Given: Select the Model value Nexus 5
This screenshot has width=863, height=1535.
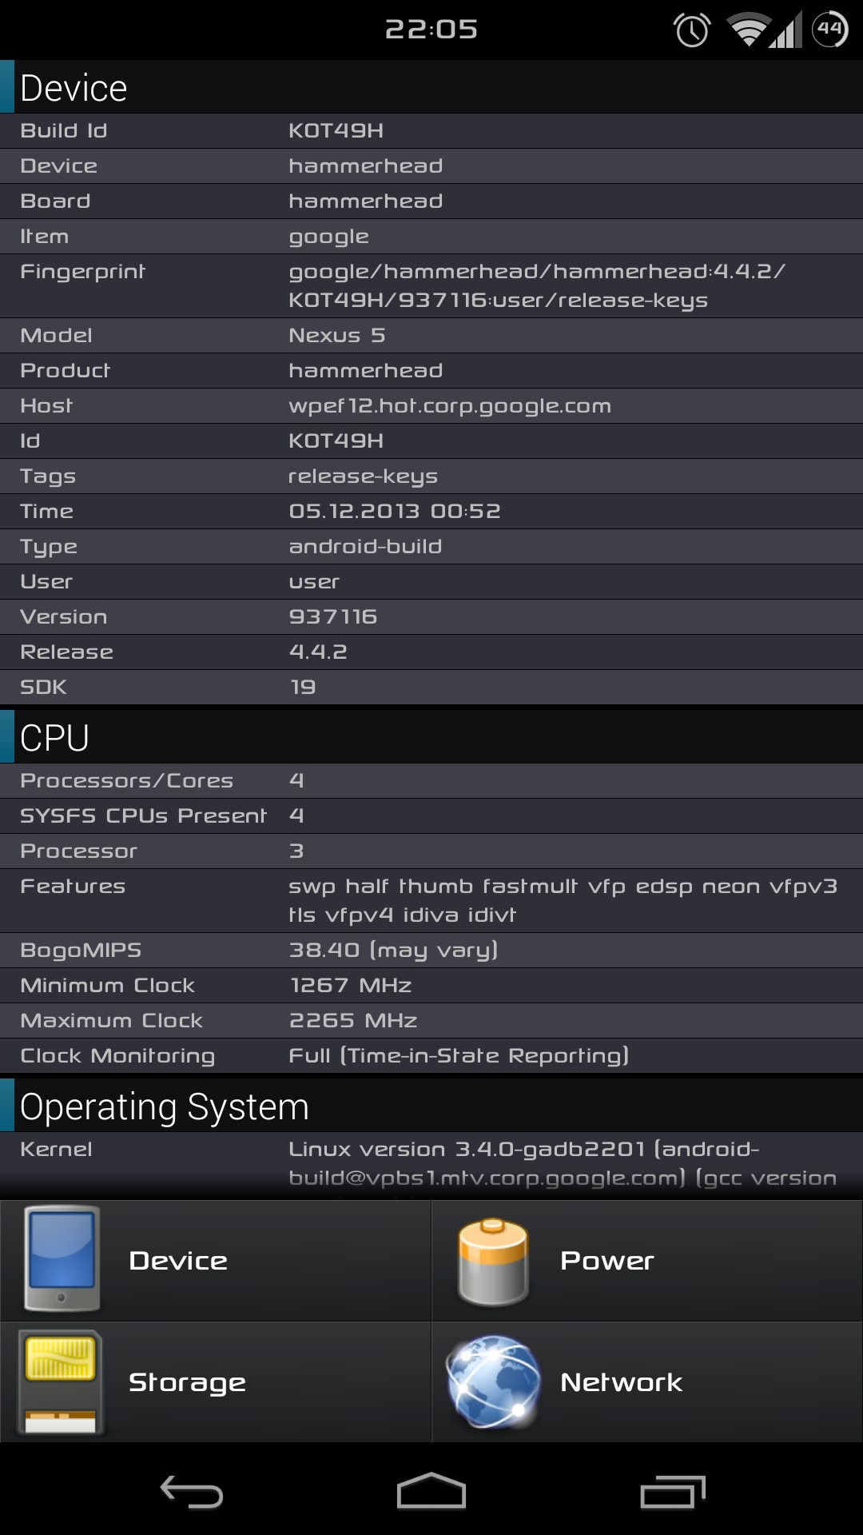Looking at the screenshot, I should click(336, 335).
